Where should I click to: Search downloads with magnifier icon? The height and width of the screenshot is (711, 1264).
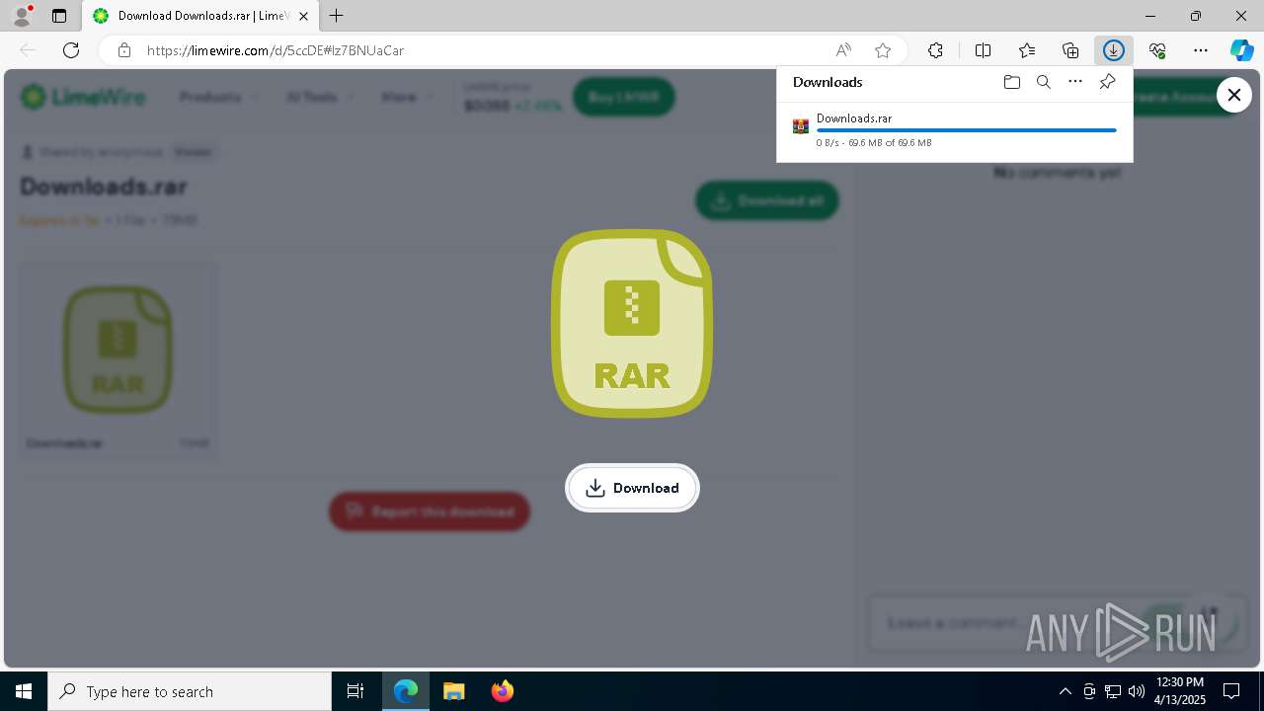(1043, 82)
